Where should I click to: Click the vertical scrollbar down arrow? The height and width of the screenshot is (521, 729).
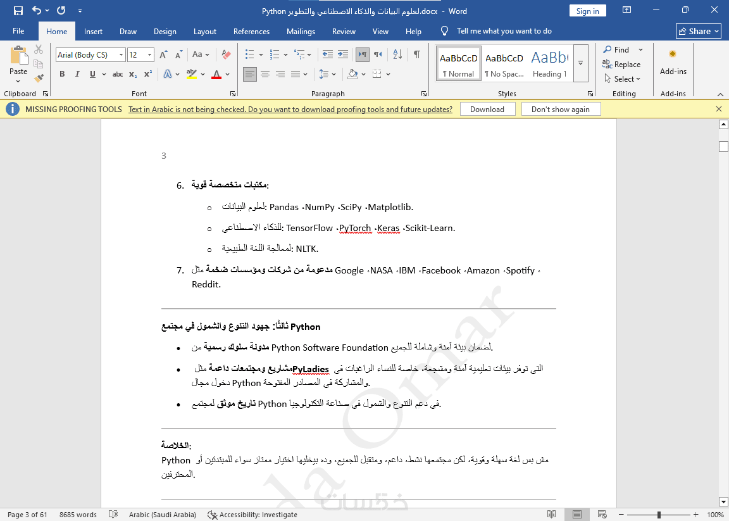(723, 501)
